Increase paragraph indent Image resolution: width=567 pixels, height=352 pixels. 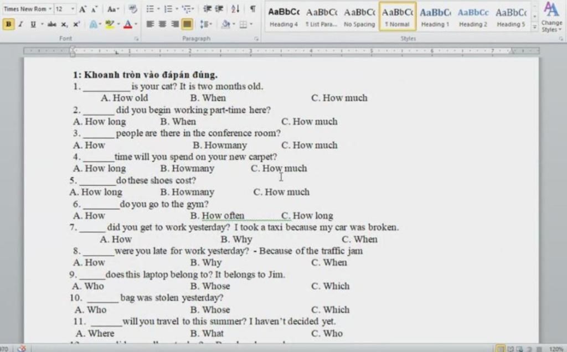(x=219, y=9)
